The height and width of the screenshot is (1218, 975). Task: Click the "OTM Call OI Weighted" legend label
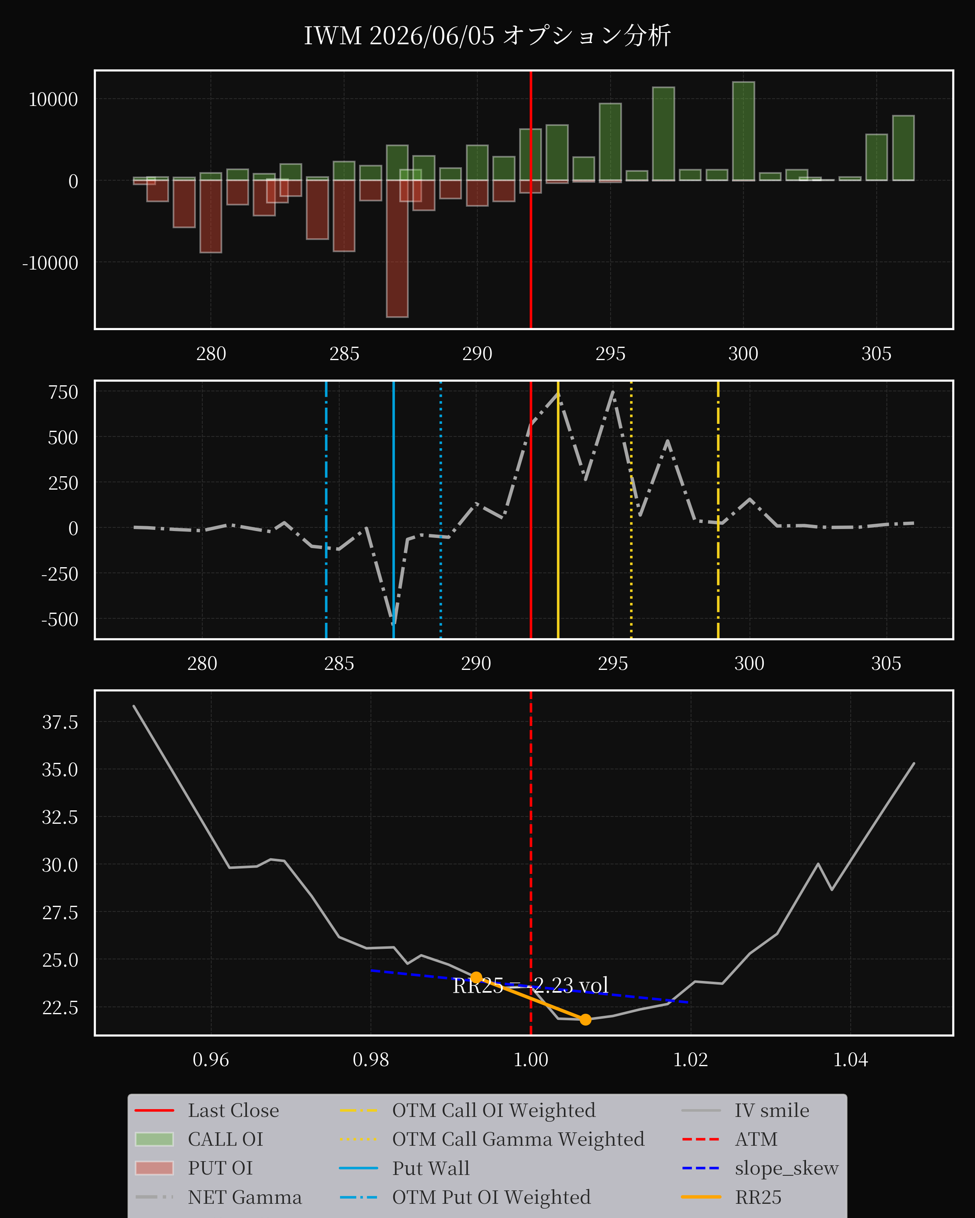tap(494, 1110)
